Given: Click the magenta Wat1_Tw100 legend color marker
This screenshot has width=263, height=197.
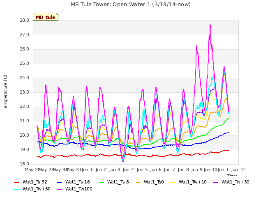Looking at the screenshot, I should pos(59,190).
